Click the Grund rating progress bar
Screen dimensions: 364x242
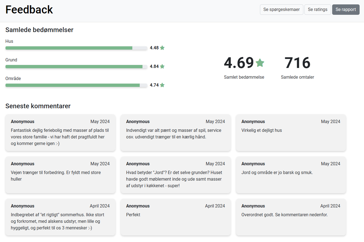tap(76, 67)
